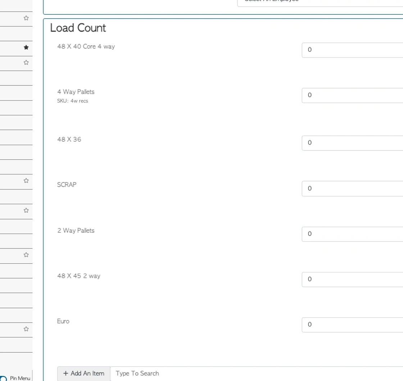Screen dimensions: 403x381
Task: Click the outlined star directly below the filled star
Action: pyautogui.click(x=26, y=63)
